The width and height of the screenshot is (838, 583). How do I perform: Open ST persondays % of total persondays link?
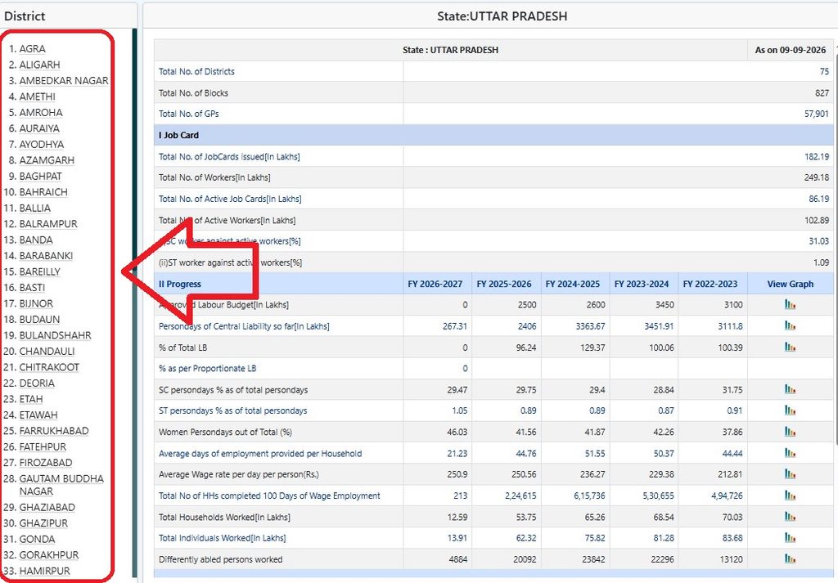click(233, 410)
